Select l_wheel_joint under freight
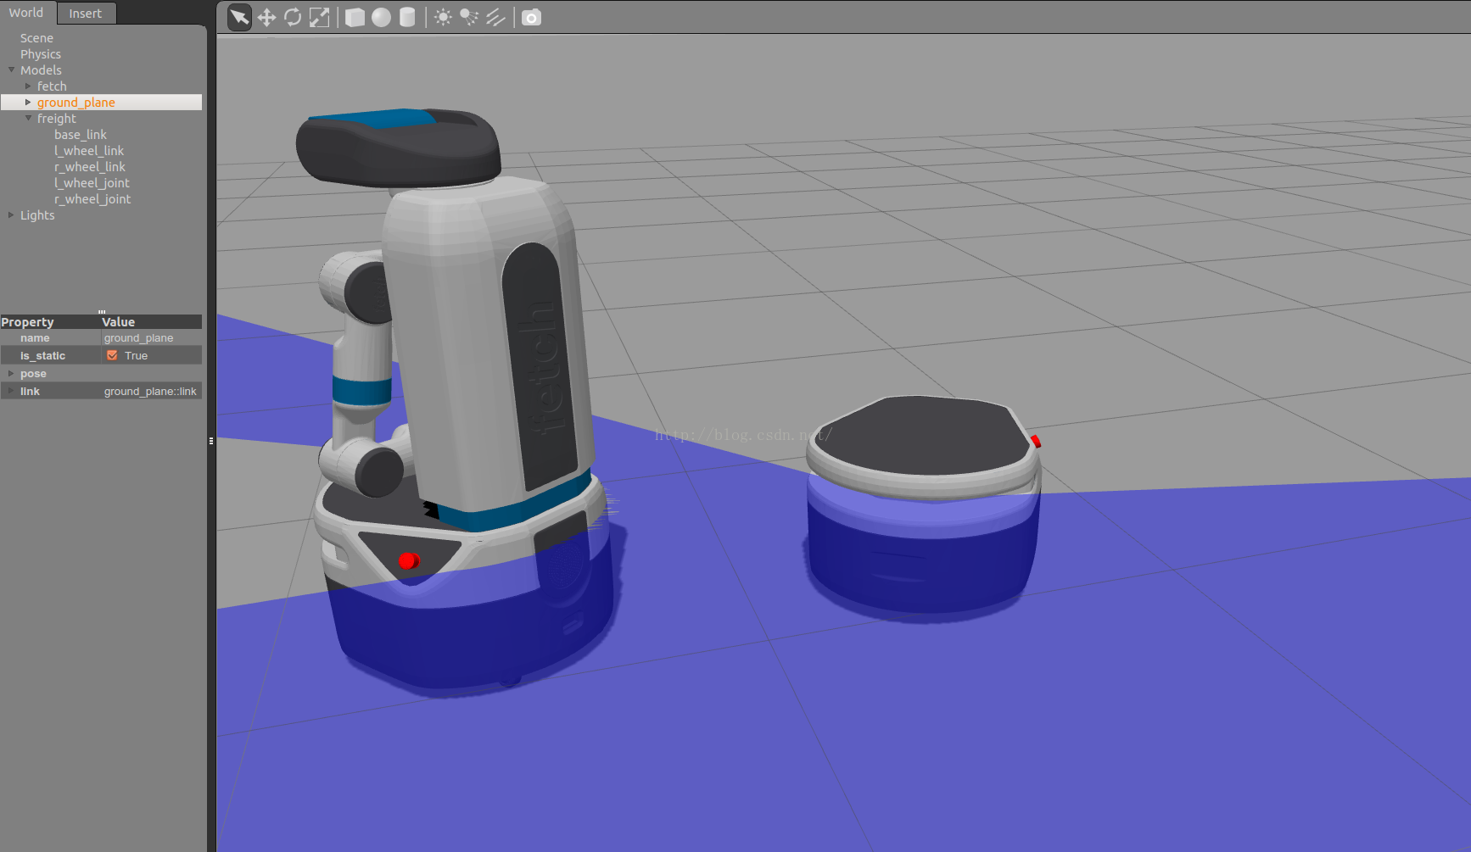 92,183
